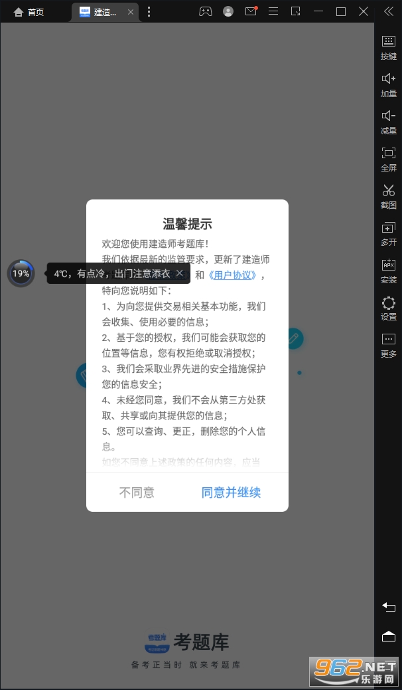Click the 19% memory accelerator ball
Viewport: 402px width, 690px height.
(21, 273)
